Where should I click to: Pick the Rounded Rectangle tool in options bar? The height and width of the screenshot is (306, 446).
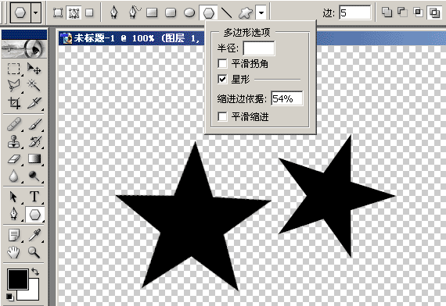tap(171, 12)
